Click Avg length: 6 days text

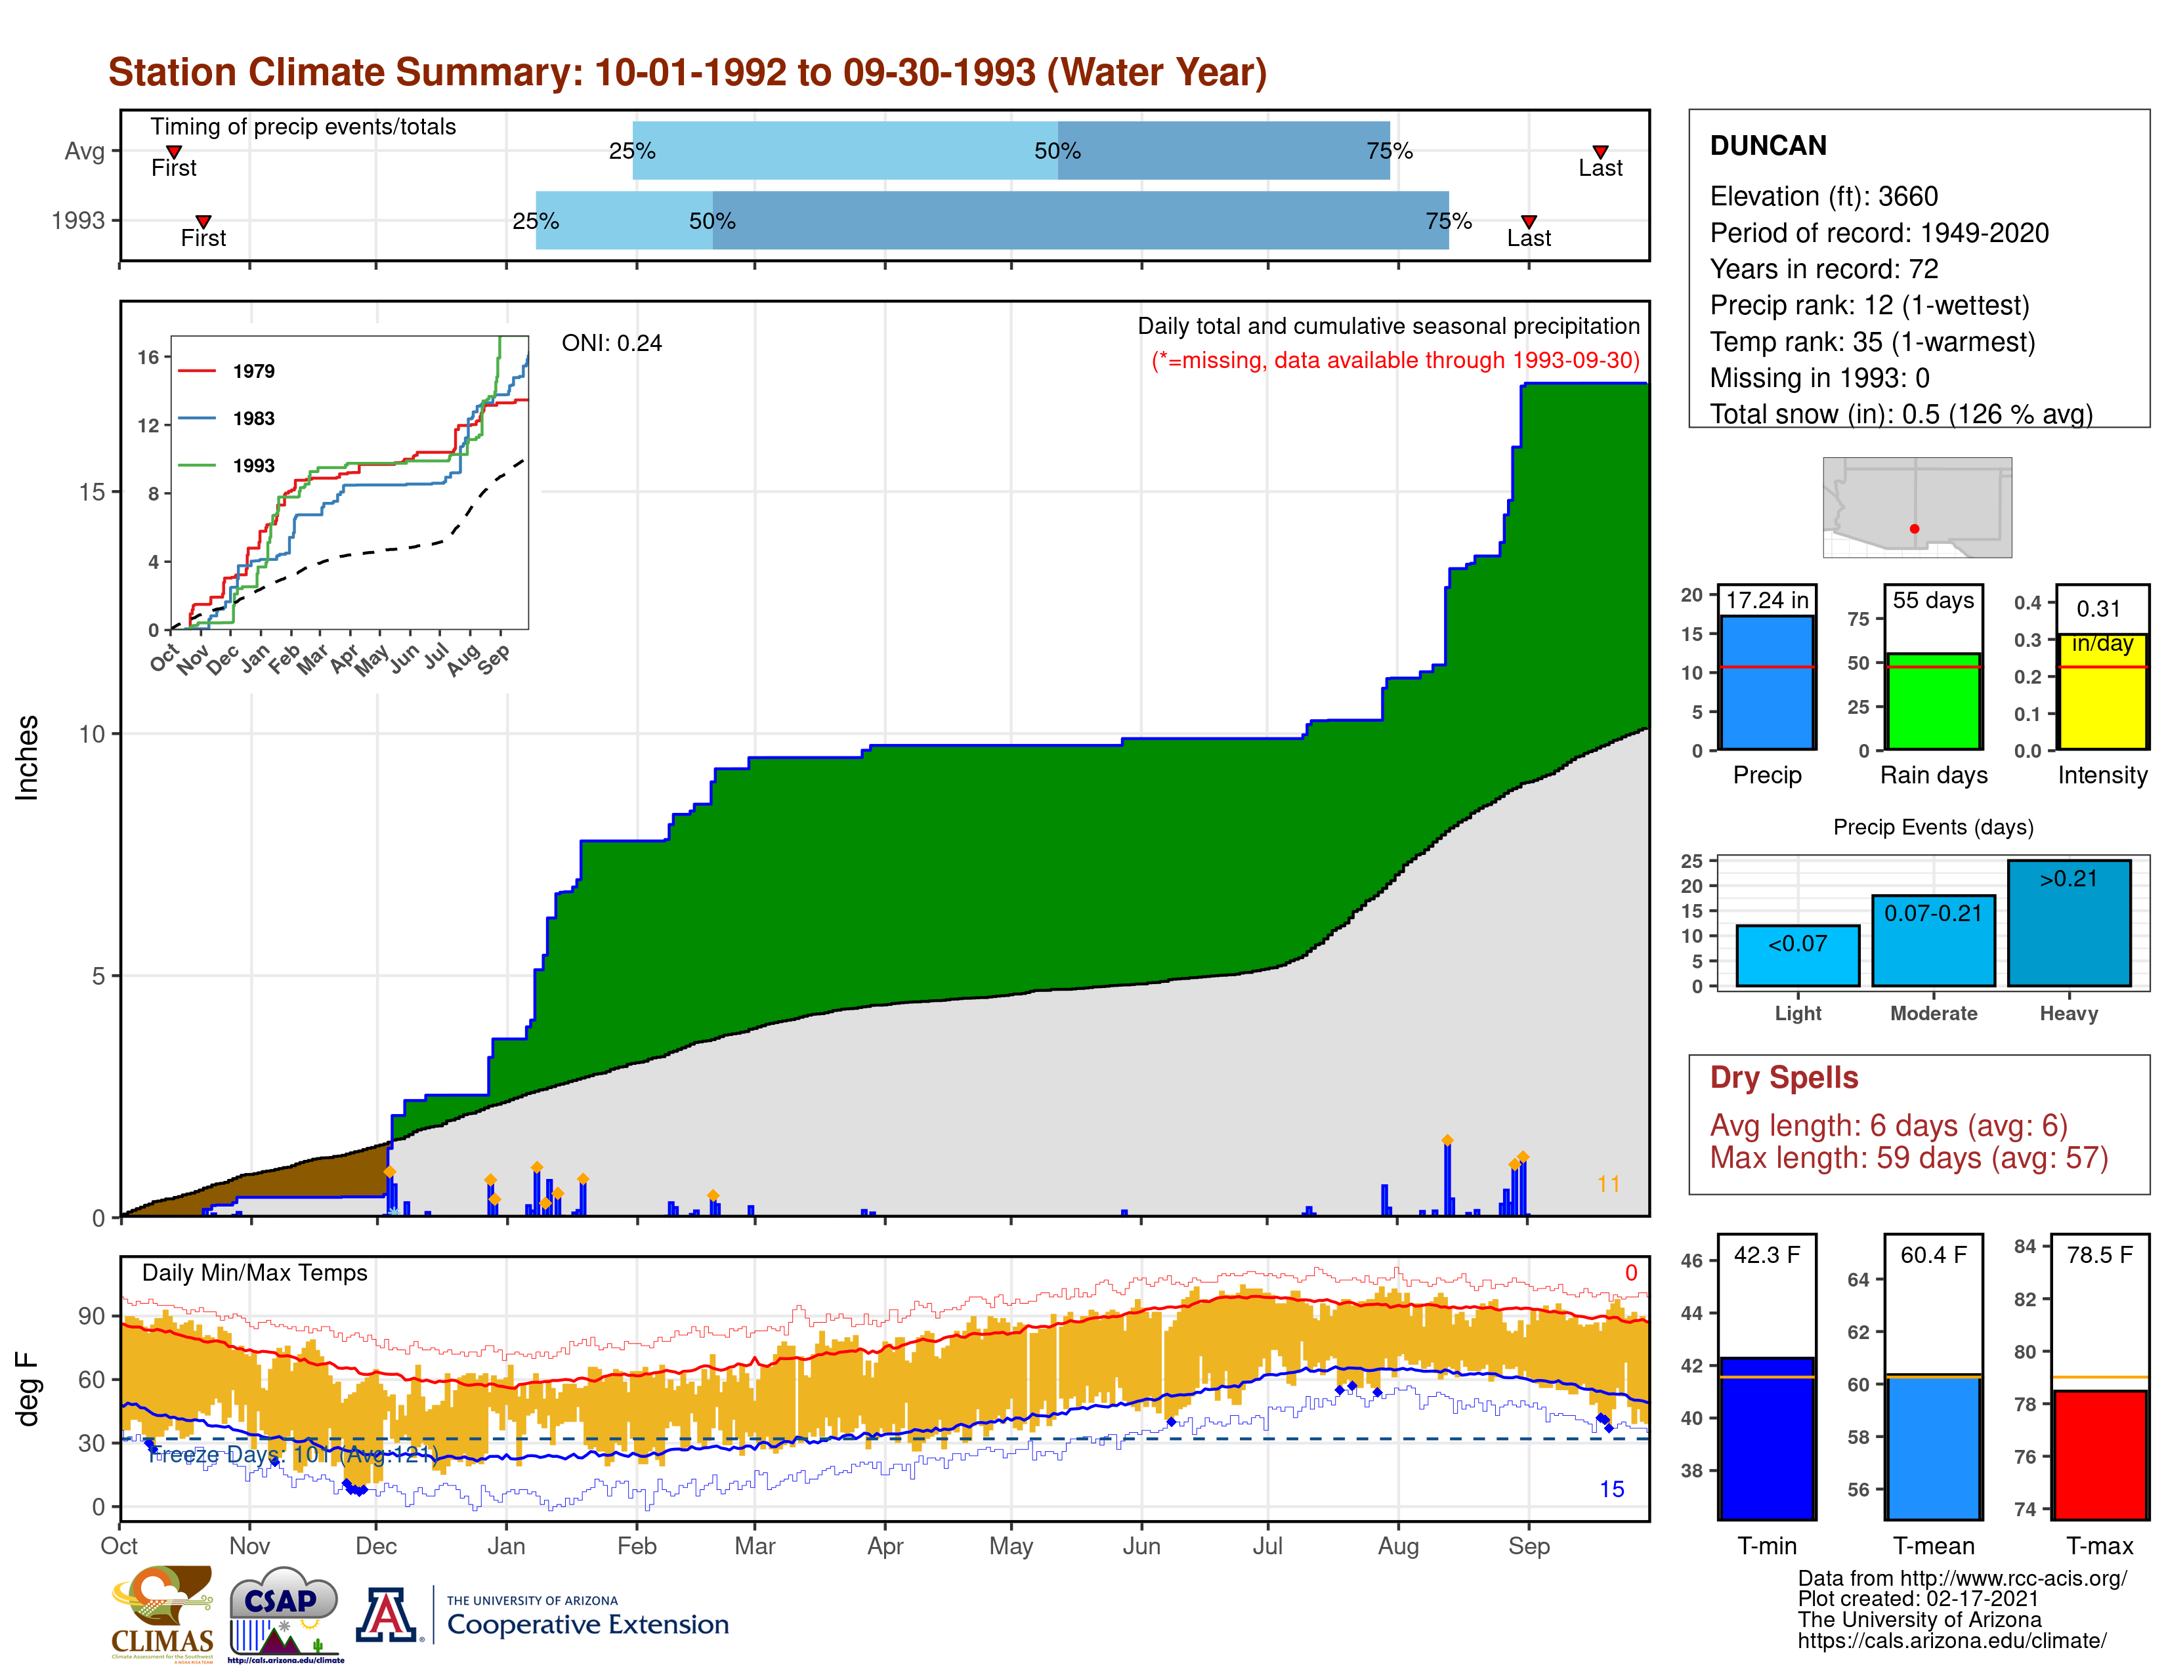click(1888, 1126)
